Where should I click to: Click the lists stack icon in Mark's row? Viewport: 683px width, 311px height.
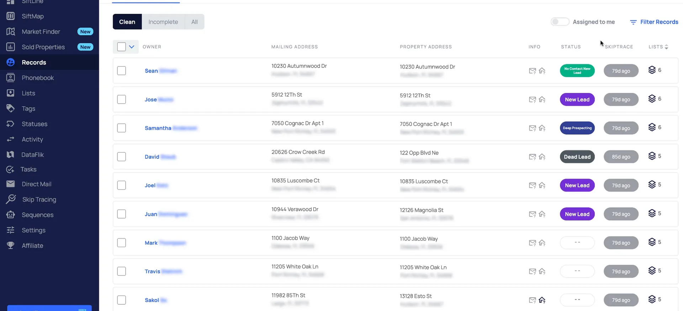652,242
